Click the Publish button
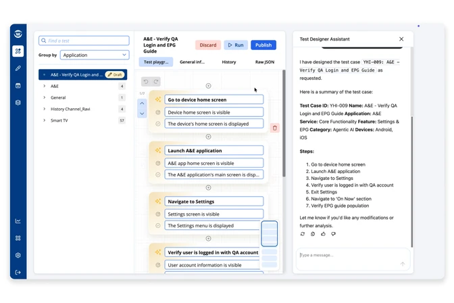This screenshot has width=454, height=303. (263, 45)
